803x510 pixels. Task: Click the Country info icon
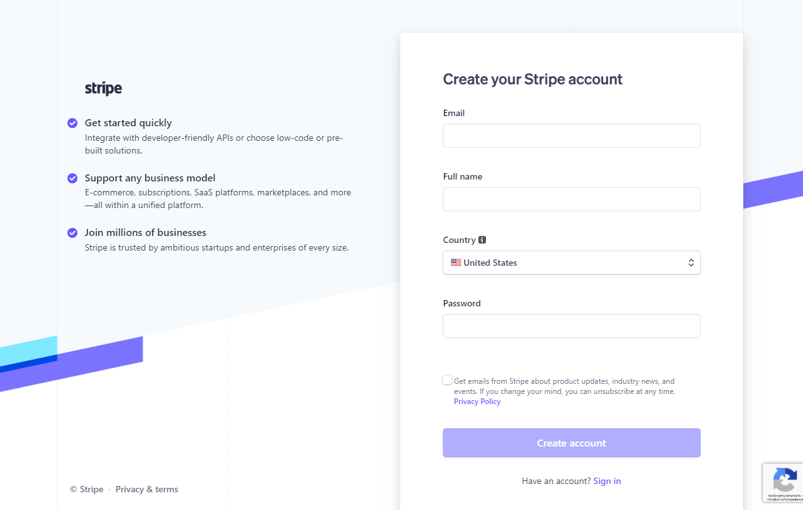point(482,240)
